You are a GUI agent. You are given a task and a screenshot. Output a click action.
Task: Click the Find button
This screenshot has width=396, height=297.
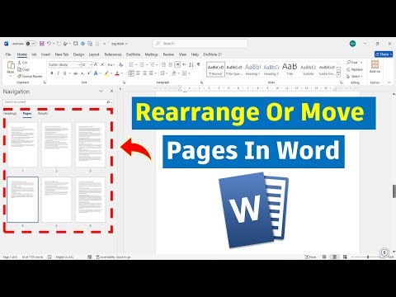point(352,63)
